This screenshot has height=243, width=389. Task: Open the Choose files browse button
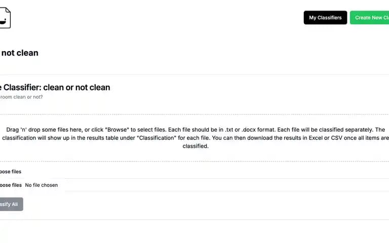(x=11, y=185)
